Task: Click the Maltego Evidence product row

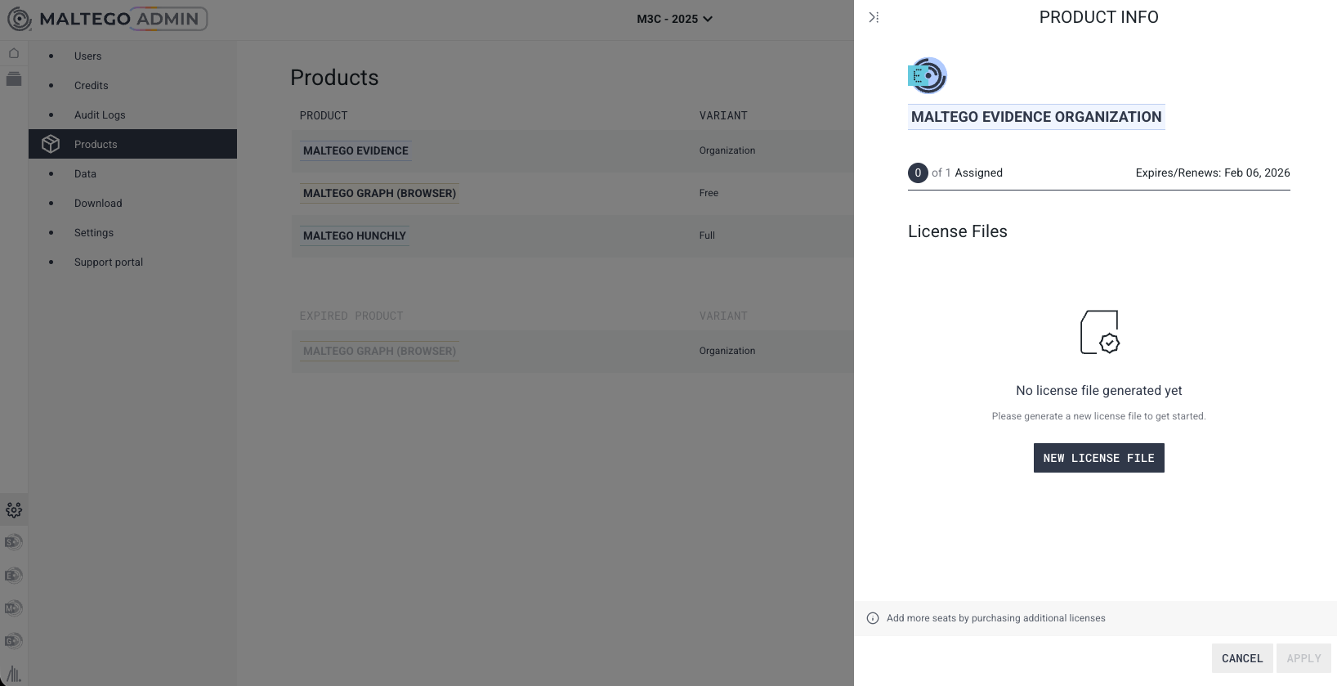Action: click(x=355, y=151)
